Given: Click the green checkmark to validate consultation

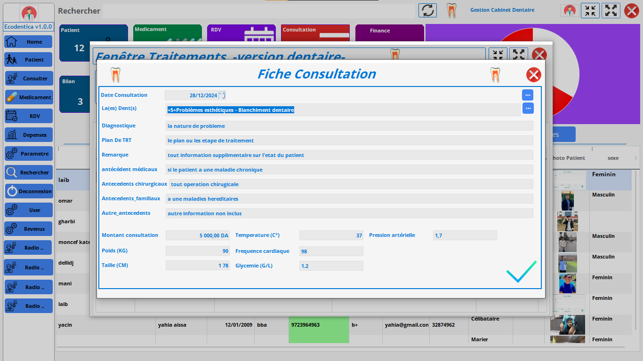Looking at the screenshot, I should point(521,272).
